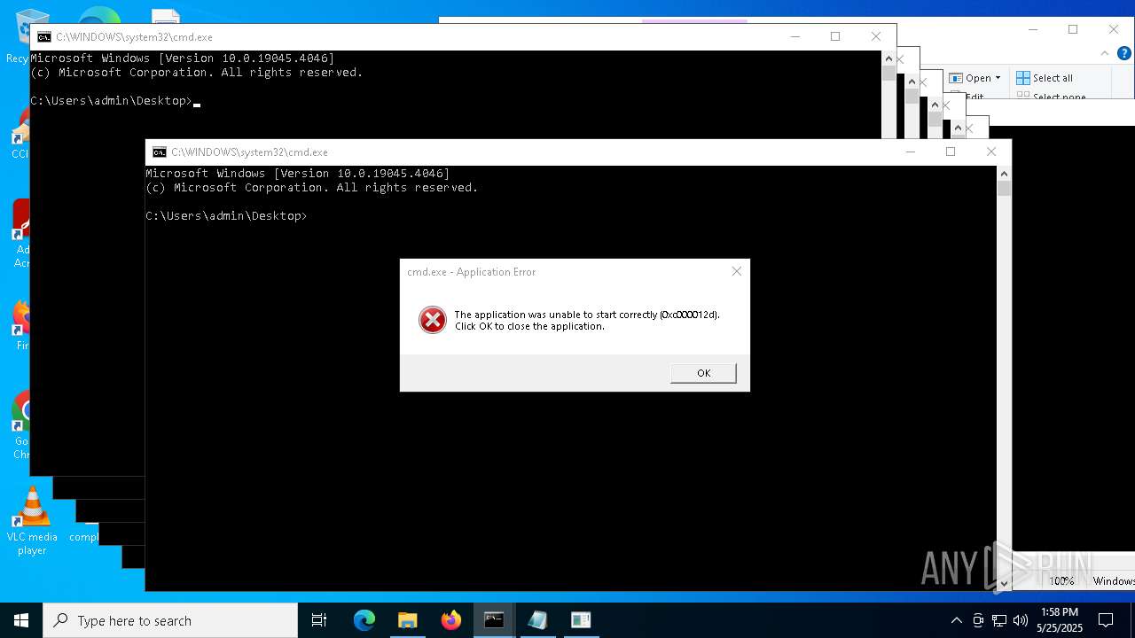Select the VLC media player desktop icon
The image size is (1135, 638).
click(x=32, y=522)
